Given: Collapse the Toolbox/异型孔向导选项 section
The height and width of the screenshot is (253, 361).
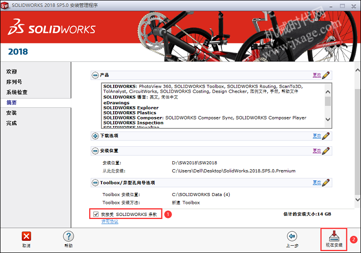Looking at the screenshot, I should coord(95,183).
